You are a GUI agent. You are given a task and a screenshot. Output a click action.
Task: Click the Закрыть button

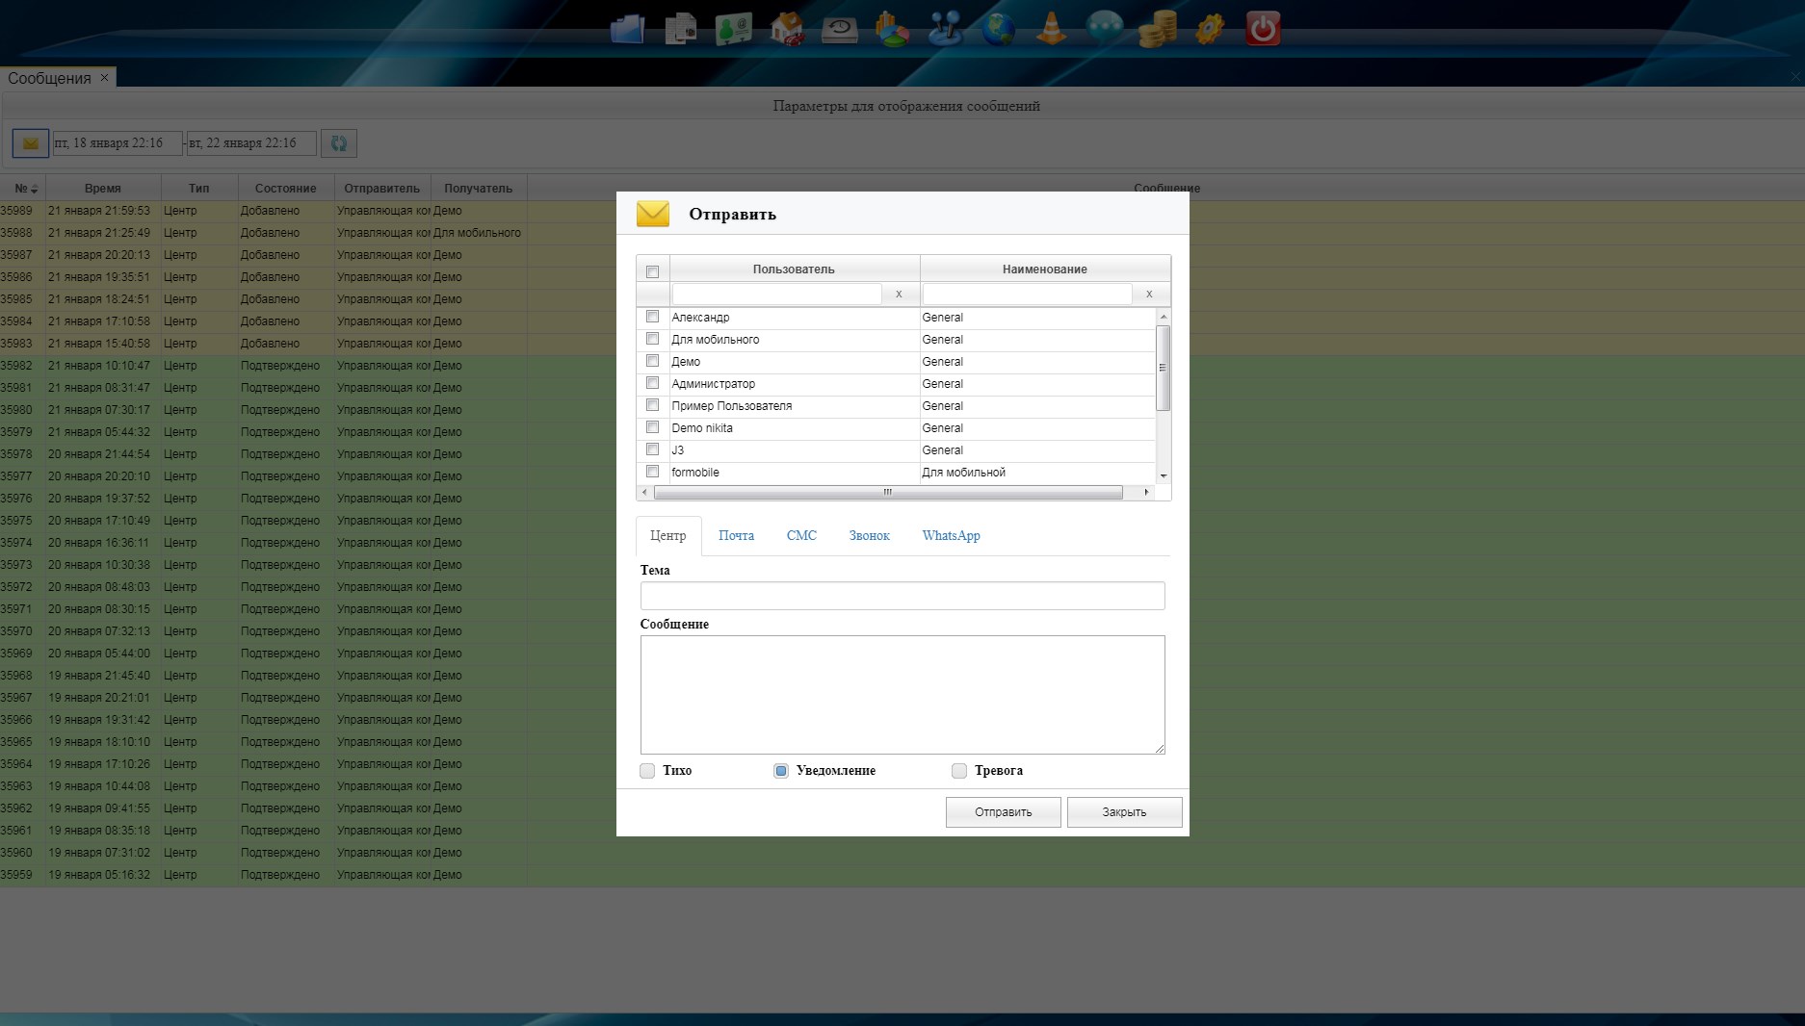point(1124,812)
